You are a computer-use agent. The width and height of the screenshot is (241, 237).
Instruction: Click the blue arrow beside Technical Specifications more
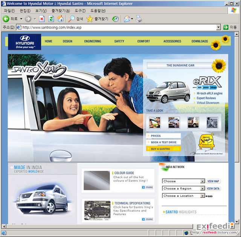coord(143,219)
